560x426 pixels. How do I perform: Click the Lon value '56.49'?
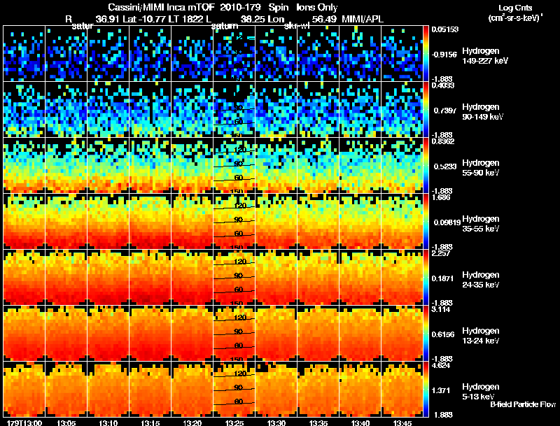click(324, 19)
